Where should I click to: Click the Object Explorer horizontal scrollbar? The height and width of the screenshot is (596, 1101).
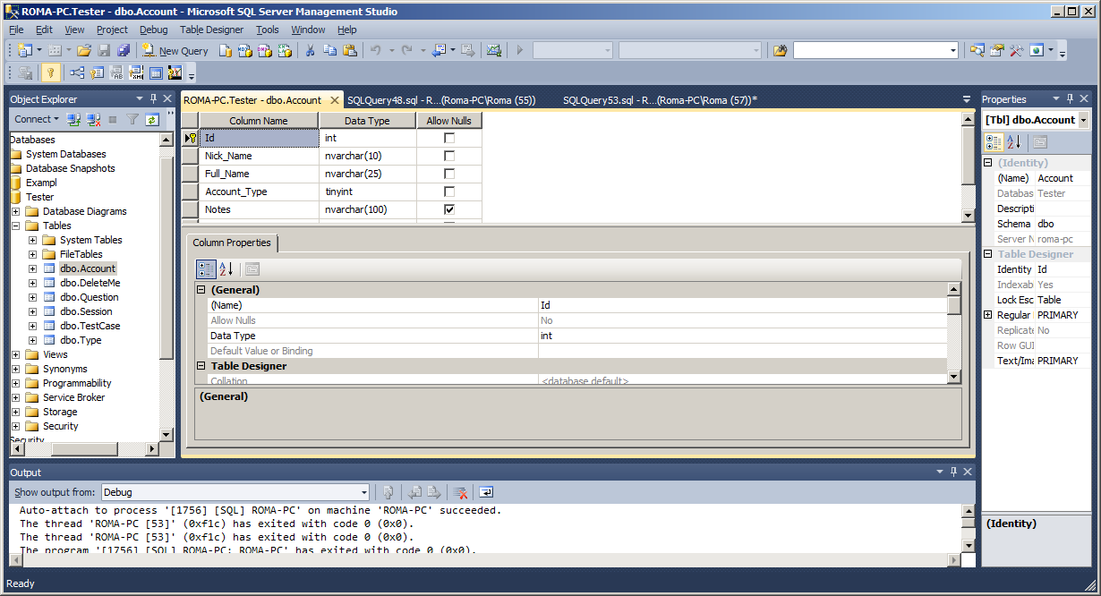[85, 448]
